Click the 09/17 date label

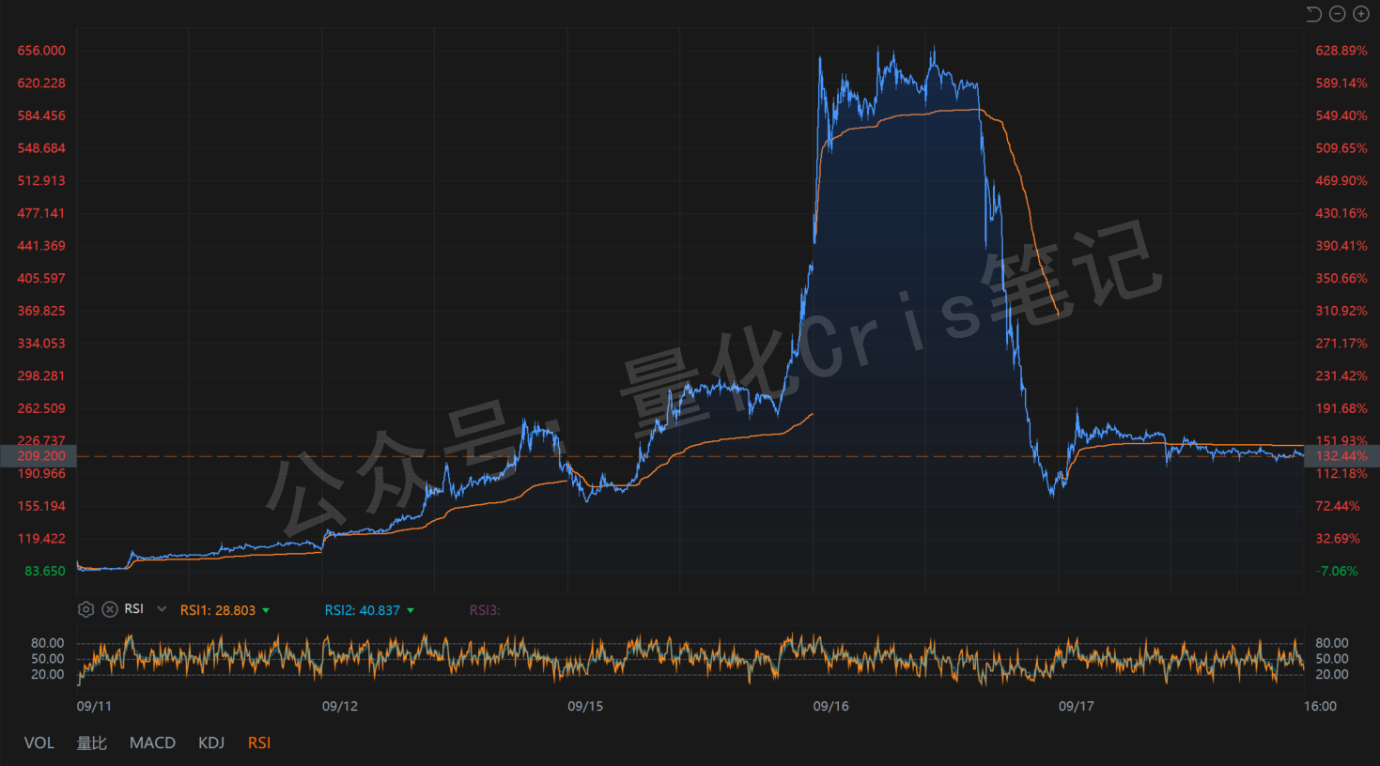pos(1076,706)
